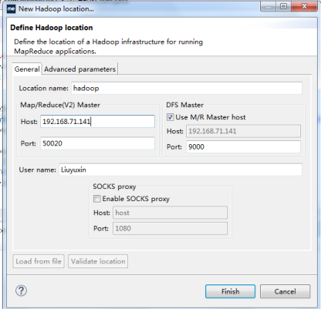The image size is (321, 309).
Task: Click Finish to create Hadoop location
Action: pyautogui.click(x=230, y=291)
